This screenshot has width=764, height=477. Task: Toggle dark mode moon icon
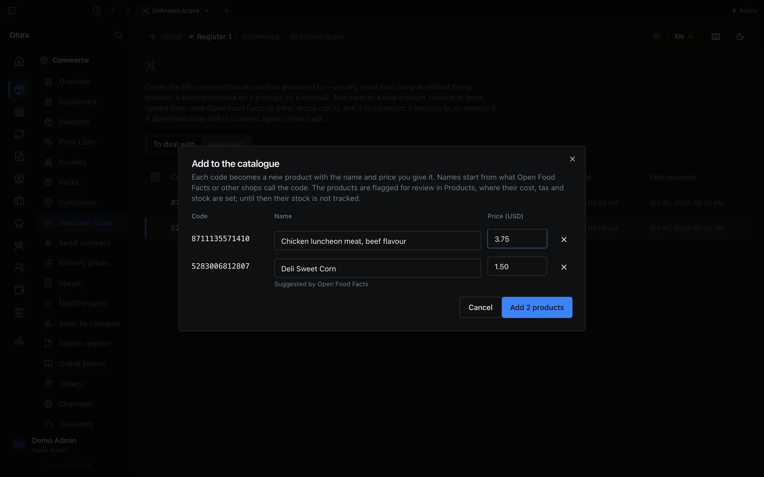[740, 37]
